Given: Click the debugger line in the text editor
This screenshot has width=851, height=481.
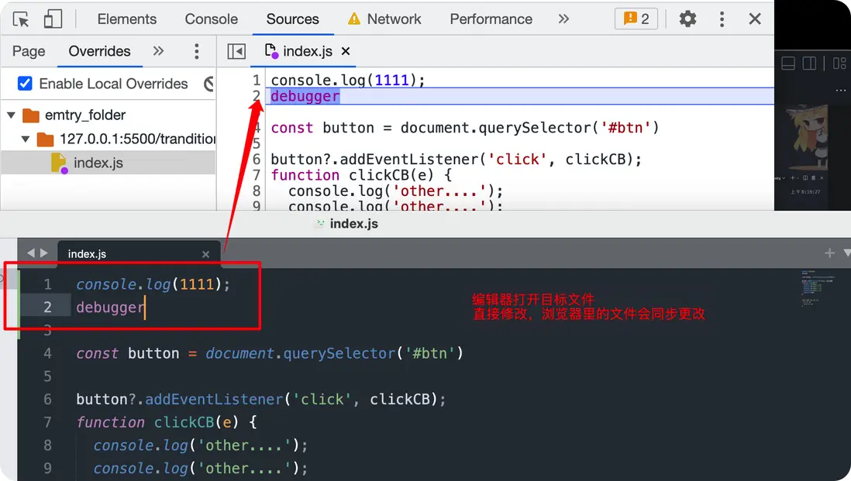Looking at the screenshot, I should pyautogui.click(x=111, y=307).
